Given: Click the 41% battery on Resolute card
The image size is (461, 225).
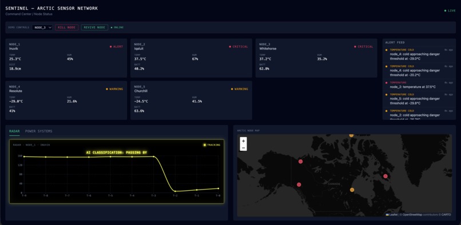Looking at the screenshot, I should [x=12, y=111].
